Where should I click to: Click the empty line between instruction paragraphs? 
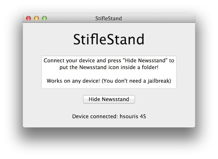[x=109, y=74]
